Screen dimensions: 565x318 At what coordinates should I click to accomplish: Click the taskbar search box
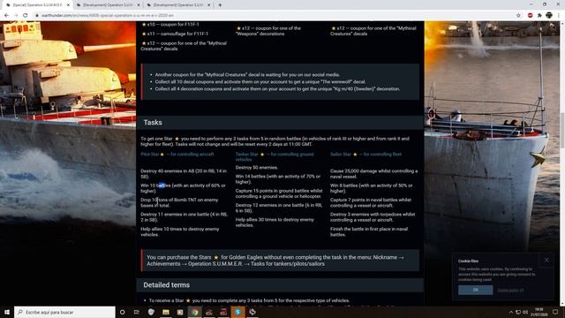[x=64, y=312]
